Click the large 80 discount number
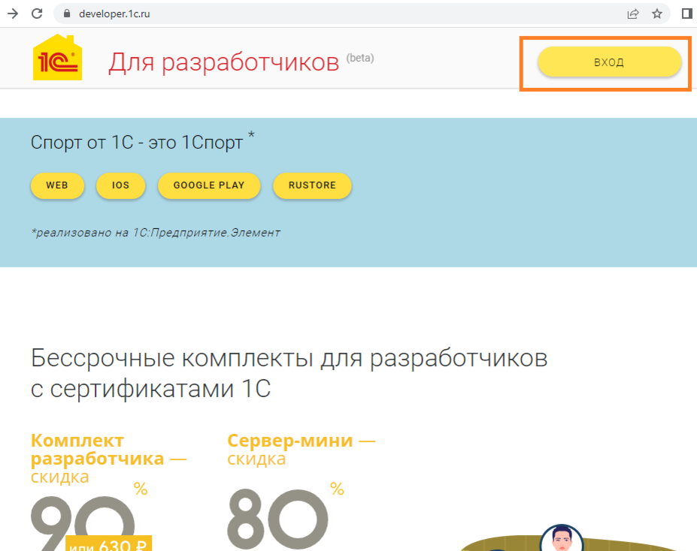The image size is (697, 551). 277,519
